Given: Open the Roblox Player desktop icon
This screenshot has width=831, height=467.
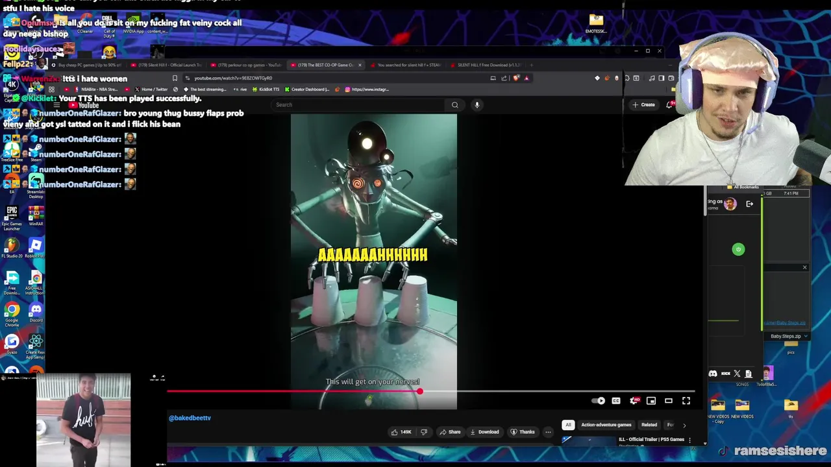Looking at the screenshot, I should pyautogui.click(x=36, y=248).
